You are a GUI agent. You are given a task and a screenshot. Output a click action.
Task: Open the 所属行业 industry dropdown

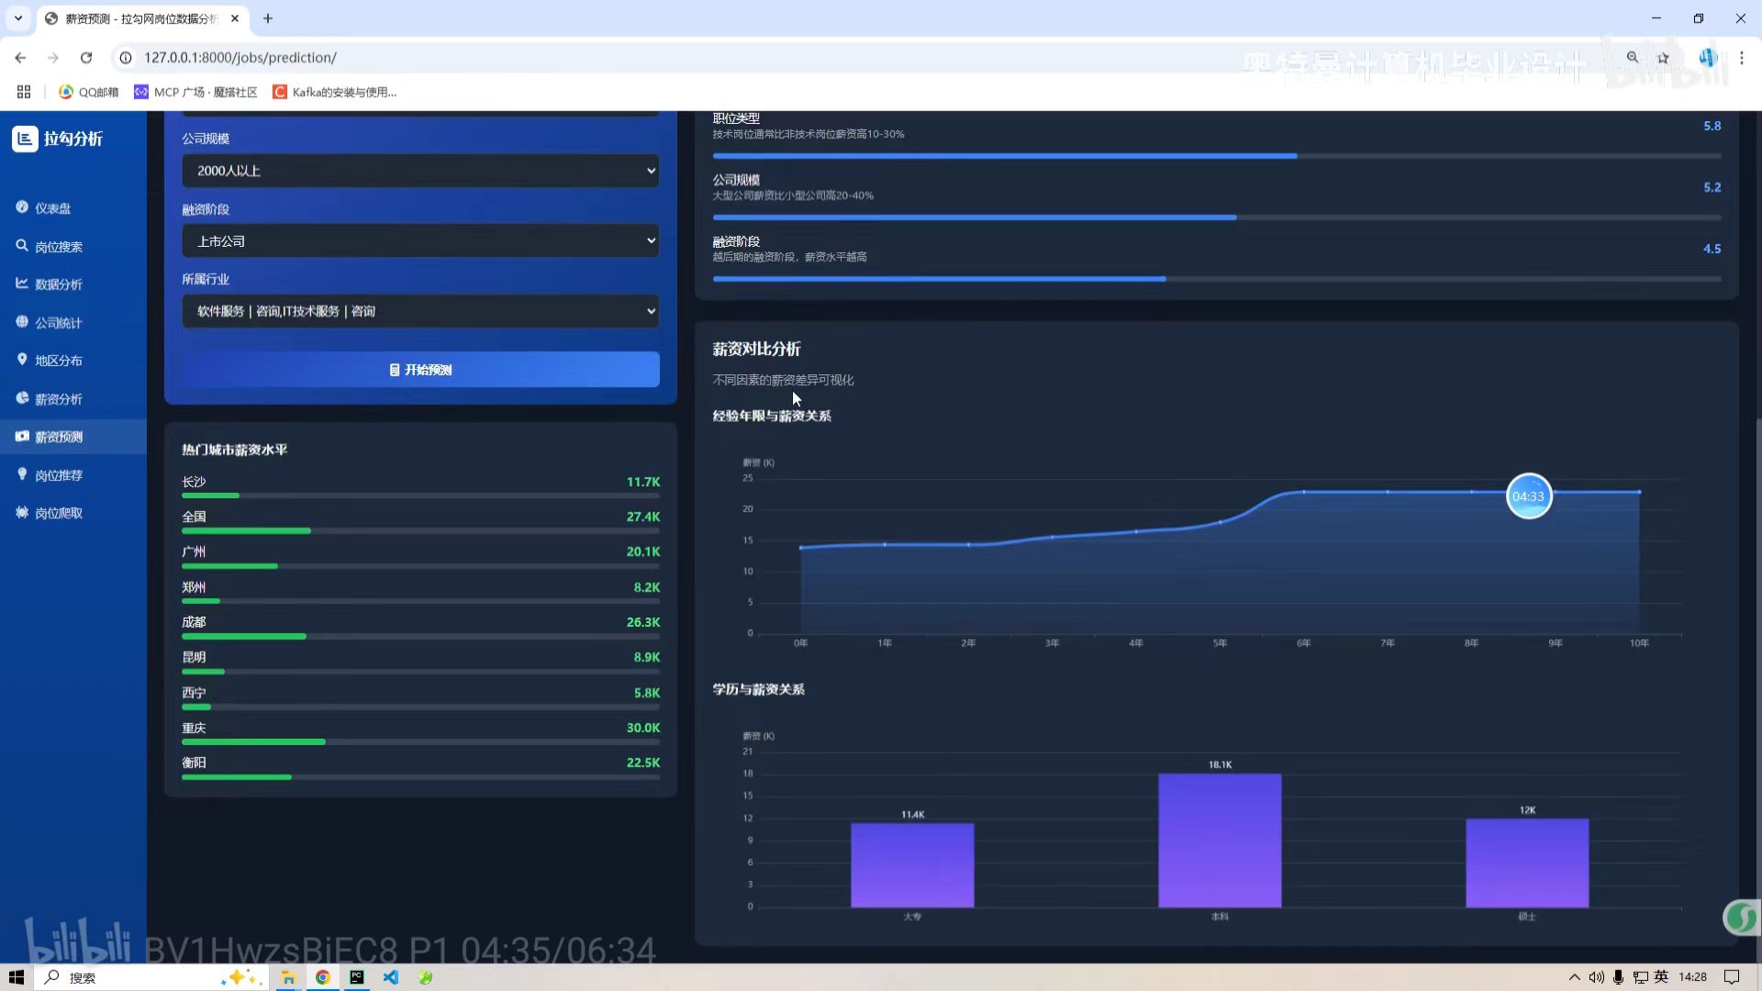tap(420, 311)
